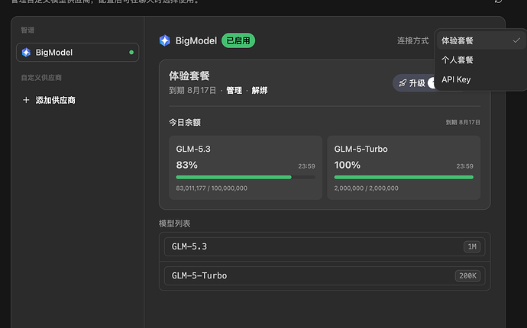Select BigModel provider in sidebar

[x=78, y=53]
